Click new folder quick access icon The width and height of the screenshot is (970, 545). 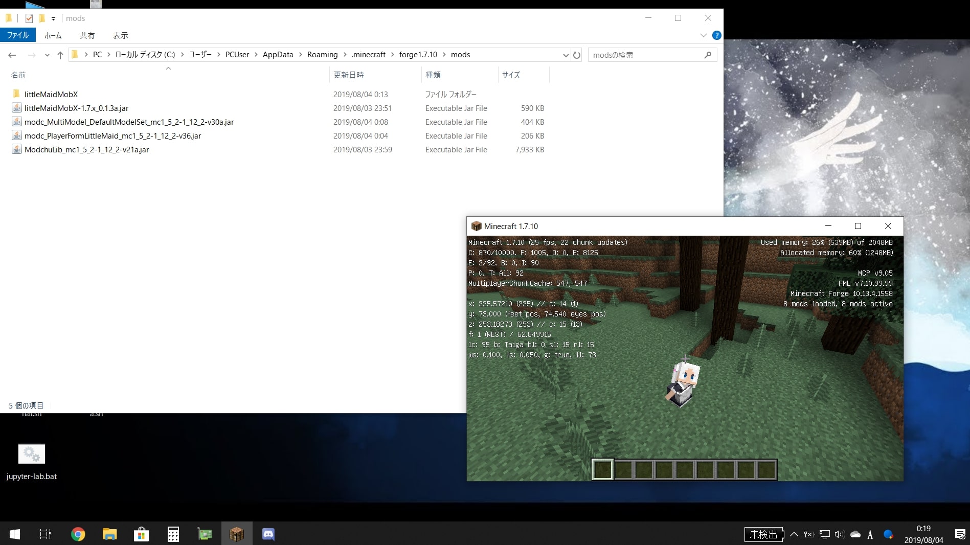42,18
